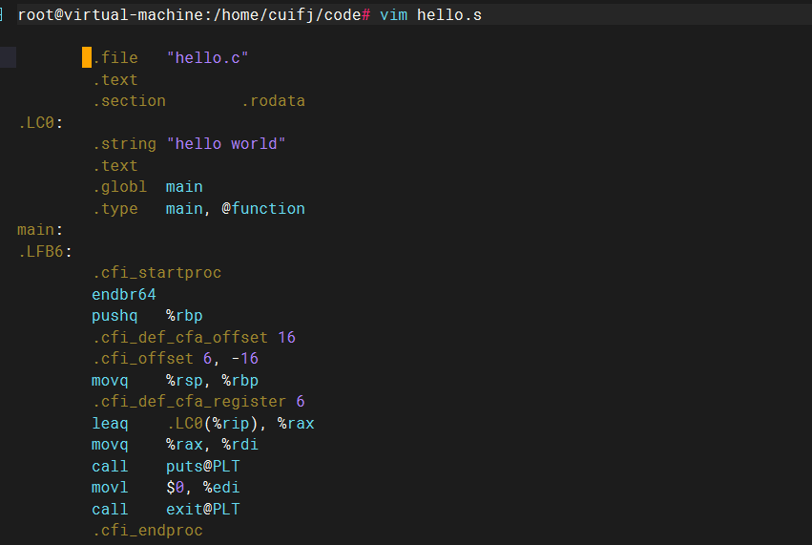Place cursor on the endbr64 instruction
The width and height of the screenshot is (812, 545).
(124, 295)
